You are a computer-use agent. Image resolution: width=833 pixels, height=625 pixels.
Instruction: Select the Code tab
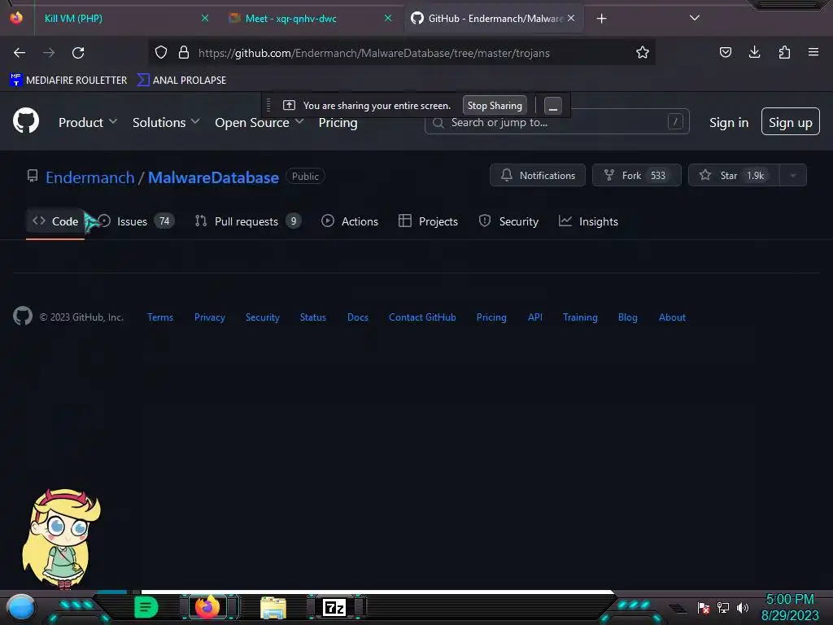55,221
